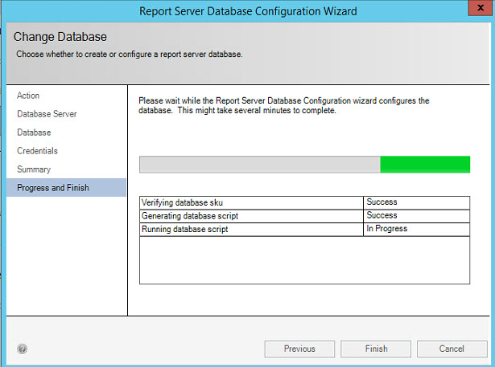Click the 'Change Database' heading
The width and height of the screenshot is (495, 367).
click(60, 37)
